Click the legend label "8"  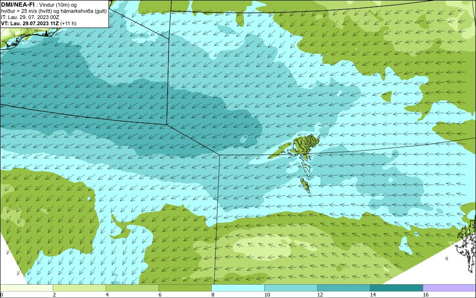click(x=213, y=295)
